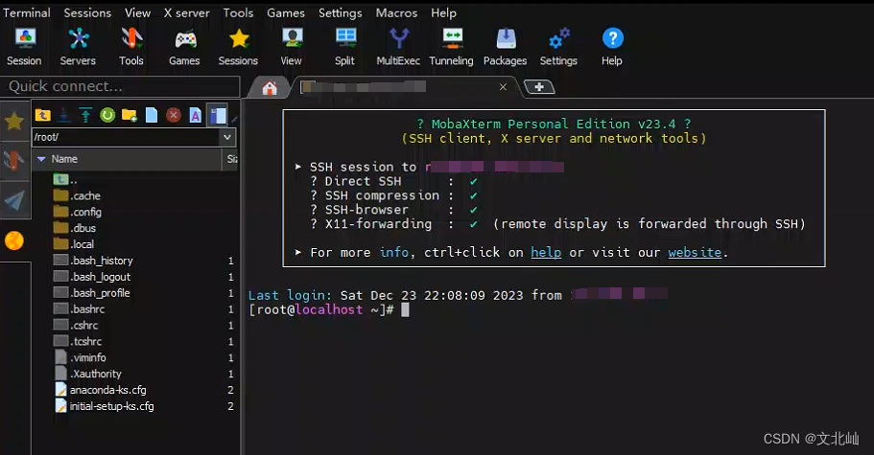This screenshot has height=455, width=874.
Task: Open the Tunneling toolbar icon
Action: (452, 47)
